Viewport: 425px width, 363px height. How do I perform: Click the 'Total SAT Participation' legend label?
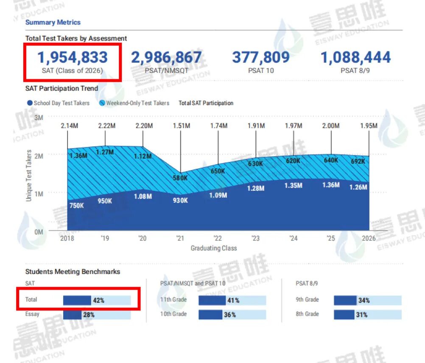point(206,103)
